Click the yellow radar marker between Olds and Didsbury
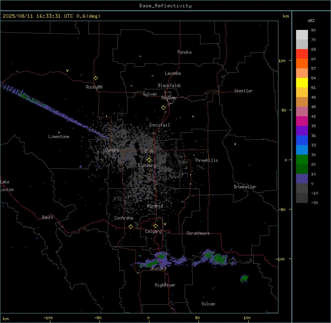Image resolution: width=331 pixels, height=323 pixels. (x=149, y=160)
